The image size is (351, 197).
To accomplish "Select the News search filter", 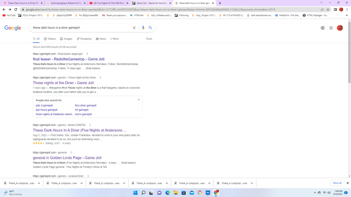I will coord(101,39).
